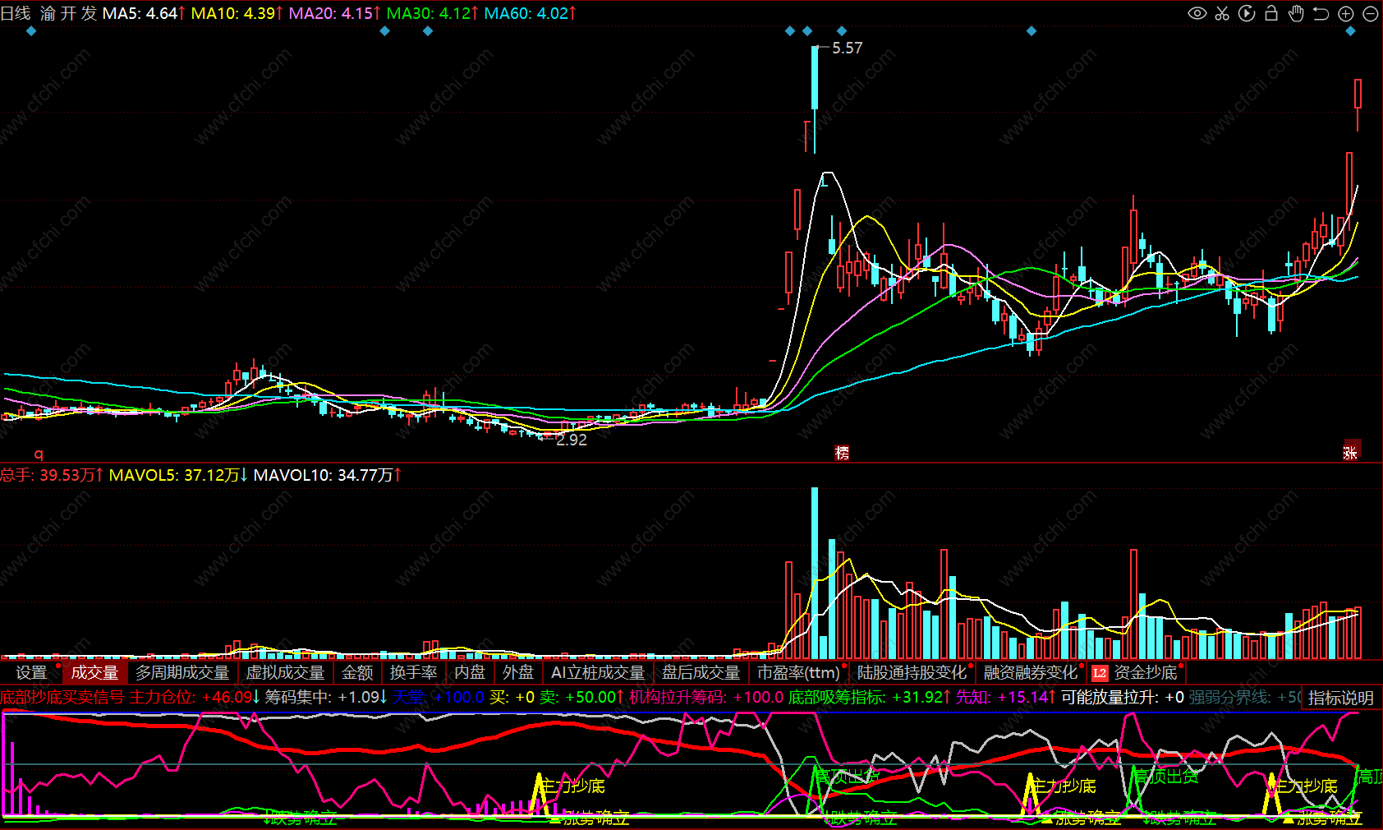Click the MA20: 4.15 label

pos(334,13)
